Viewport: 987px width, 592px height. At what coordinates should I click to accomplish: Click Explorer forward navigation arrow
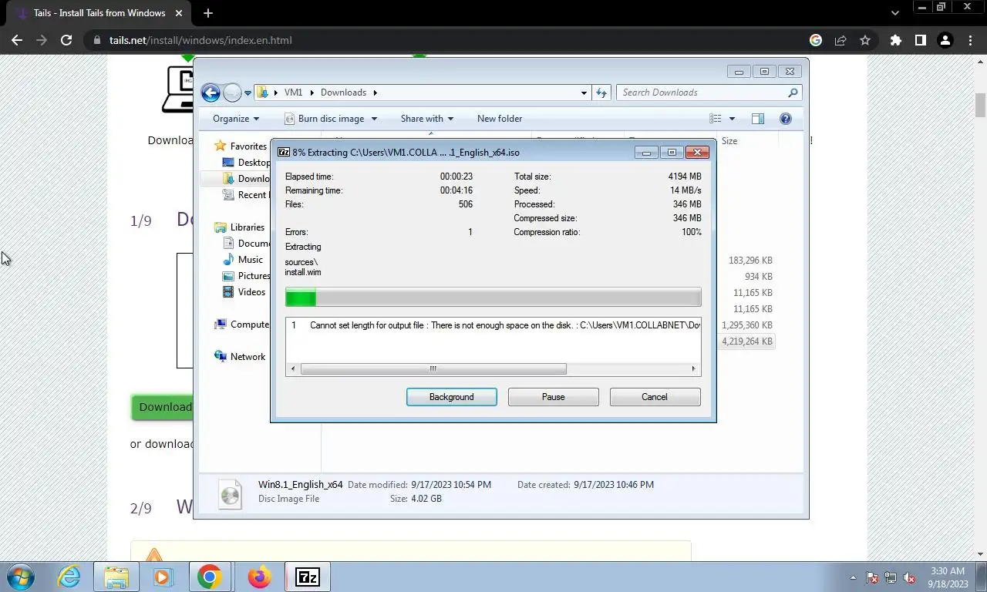(232, 92)
